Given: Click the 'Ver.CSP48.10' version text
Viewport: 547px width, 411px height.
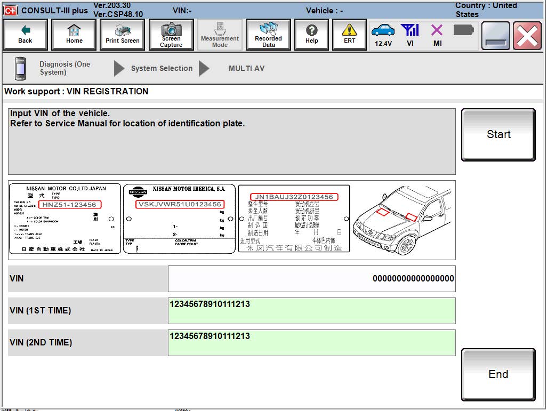Looking at the screenshot, I should click(118, 14).
